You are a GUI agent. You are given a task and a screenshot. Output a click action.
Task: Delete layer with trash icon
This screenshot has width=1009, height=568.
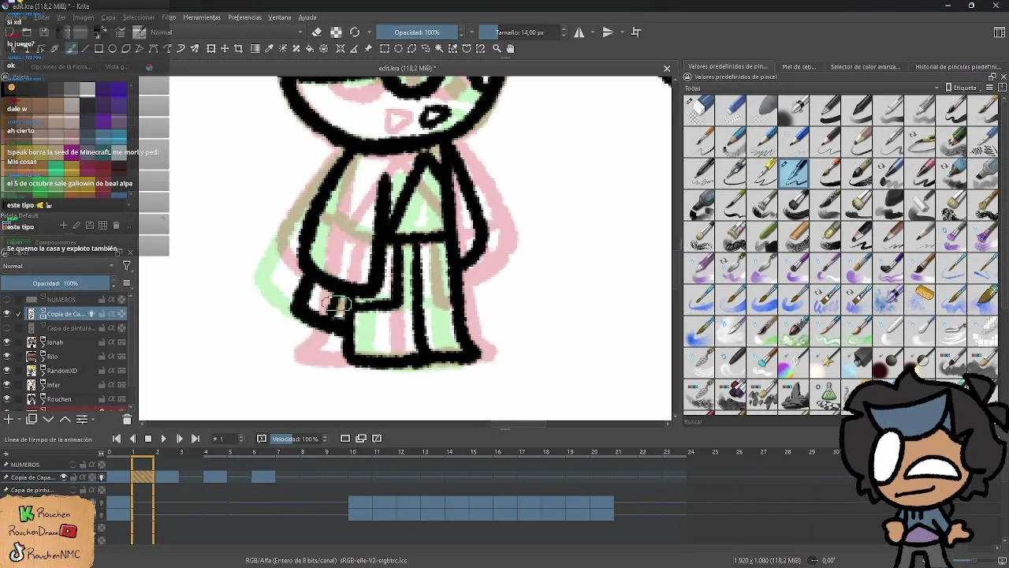(127, 419)
